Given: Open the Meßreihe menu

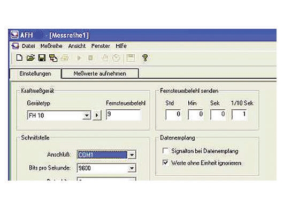Looking at the screenshot, I should (51, 46).
